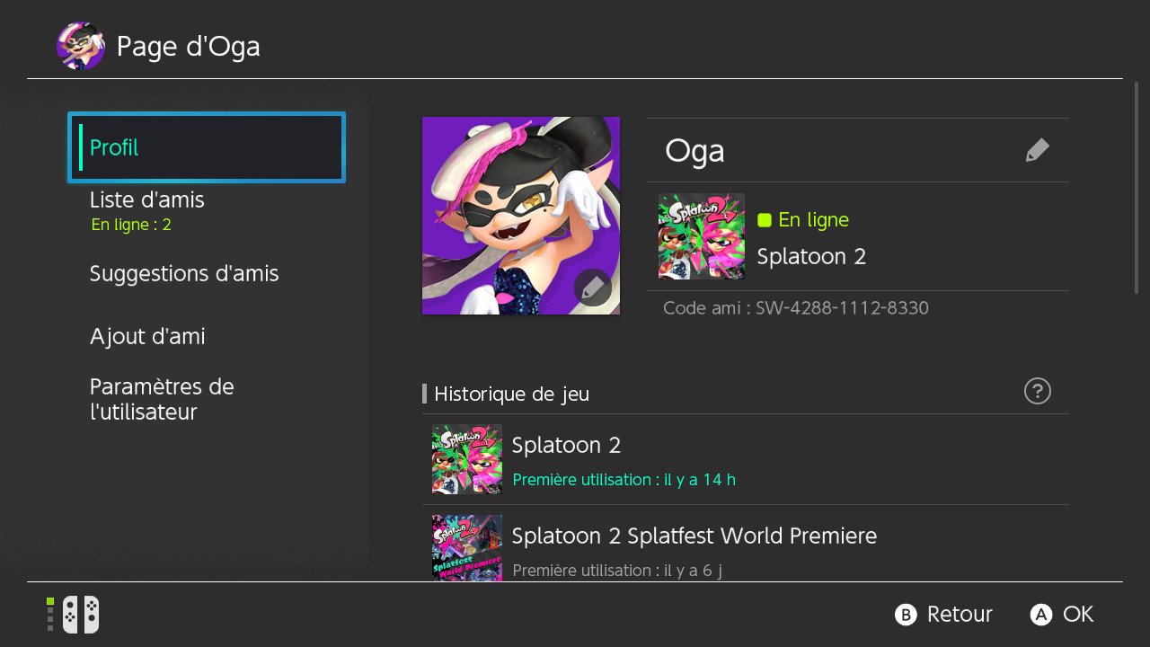
Task: Click the pencil icon next to nickname Oga
Action: coord(1037,150)
